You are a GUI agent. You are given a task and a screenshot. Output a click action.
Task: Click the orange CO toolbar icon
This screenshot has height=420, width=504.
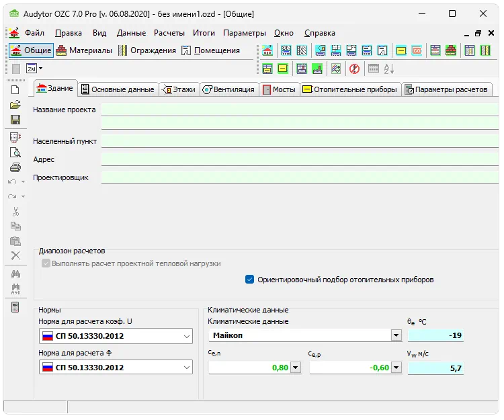417,50
